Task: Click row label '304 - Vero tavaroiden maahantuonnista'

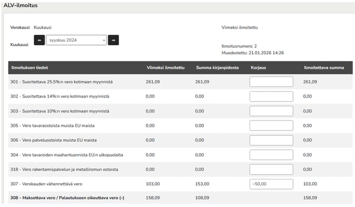Action: click(x=67, y=155)
